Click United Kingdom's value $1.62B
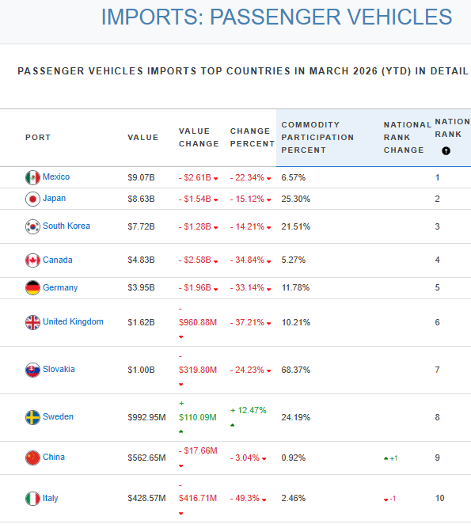Image resolution: width=471 pixels, height=528 pixels. click(x=141, y=323)
